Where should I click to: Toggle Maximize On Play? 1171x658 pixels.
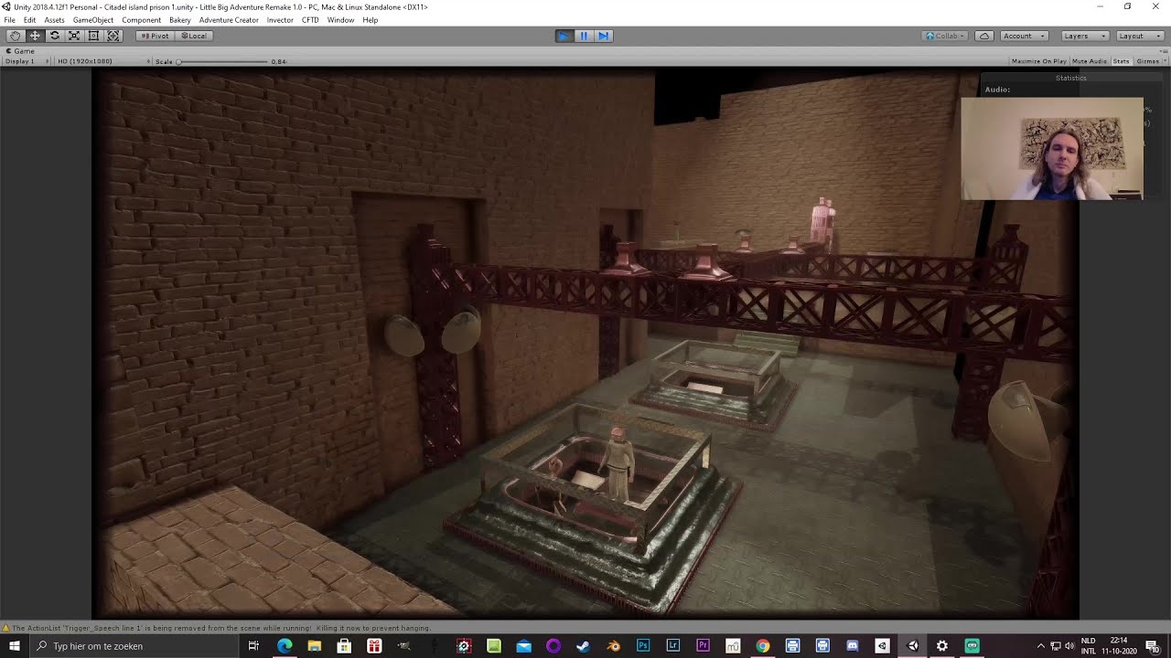point(1038,61)
